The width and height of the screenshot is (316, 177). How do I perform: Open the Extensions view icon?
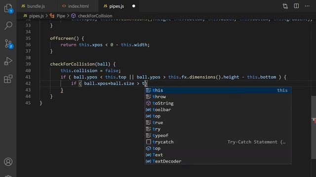(x=8, y=79)
